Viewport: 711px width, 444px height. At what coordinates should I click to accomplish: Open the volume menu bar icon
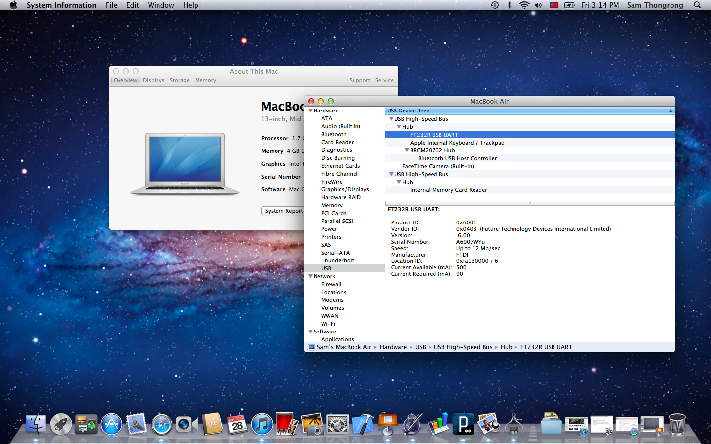pyautogui.click(x=538, y=5)
